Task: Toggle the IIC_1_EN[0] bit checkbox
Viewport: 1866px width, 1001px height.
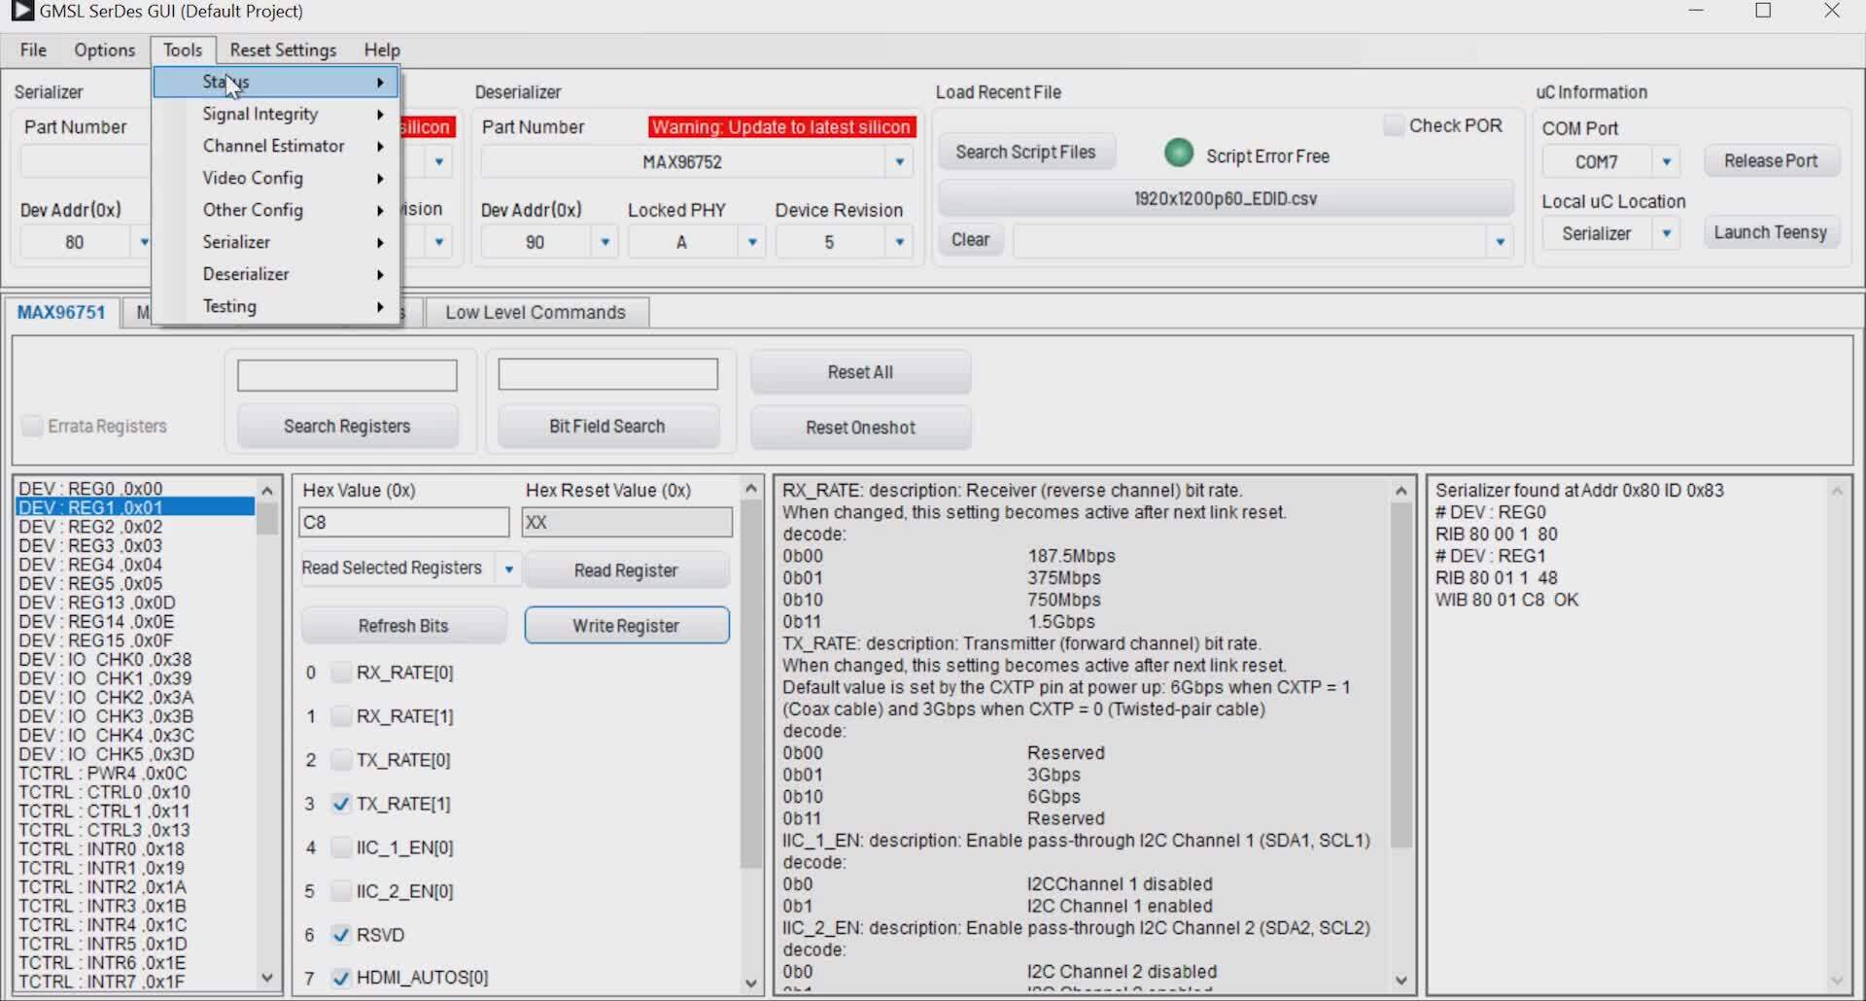Action: [x=341, y=847]
